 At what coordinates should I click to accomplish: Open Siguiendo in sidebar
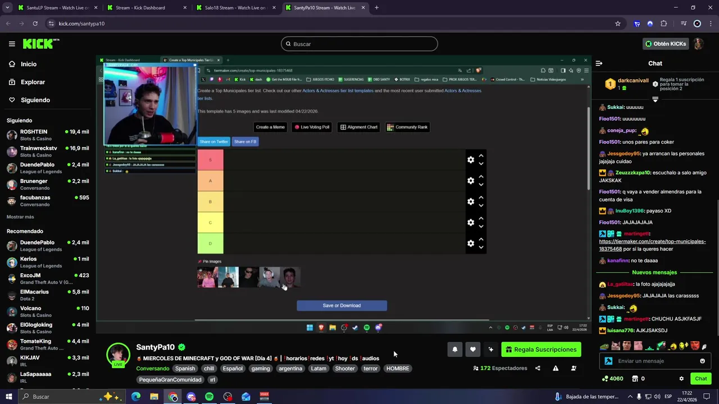[x=29, y=100]
